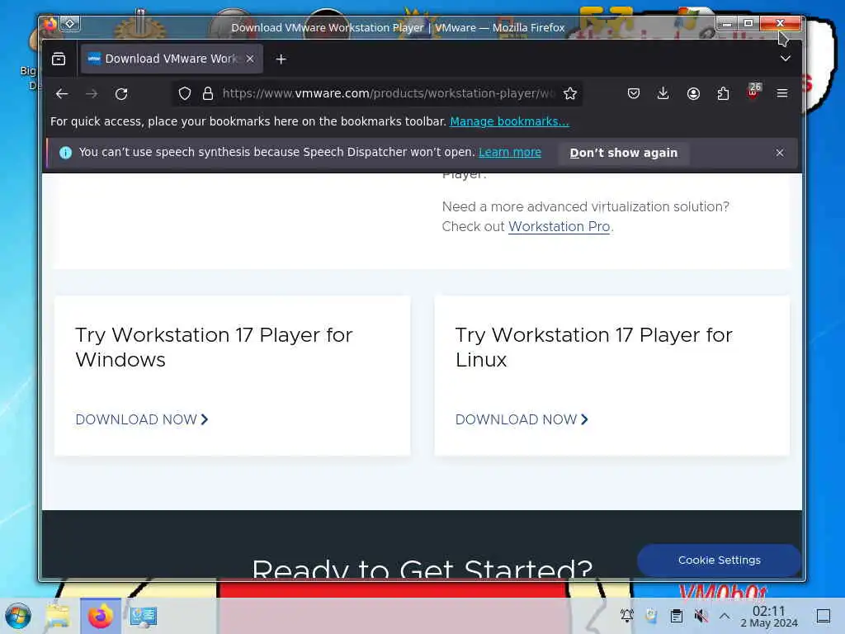Open Learn more about Speech Dispatcher
The height and width of the screenshot is (634, 845).
pyautogui.click(x=510, y=153)
